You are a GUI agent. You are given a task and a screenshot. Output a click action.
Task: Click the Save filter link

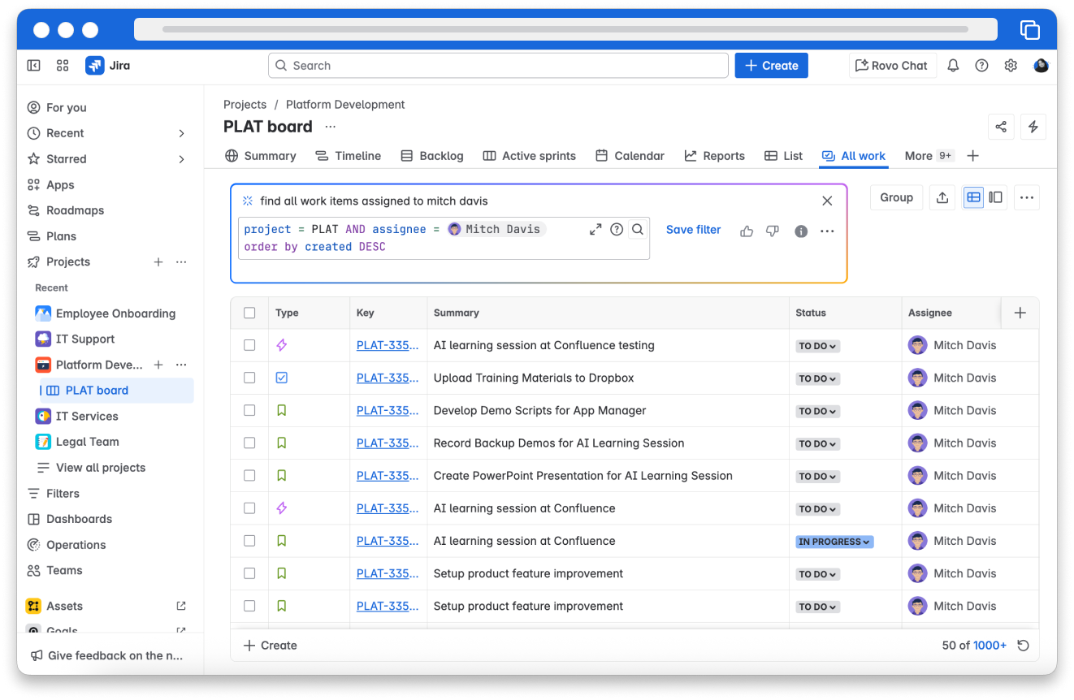[693, 230]
